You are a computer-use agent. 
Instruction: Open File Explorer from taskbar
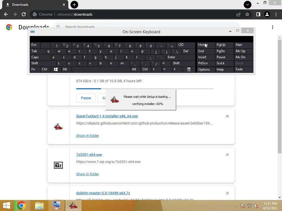pyautogui.click(x=39, y=206)
